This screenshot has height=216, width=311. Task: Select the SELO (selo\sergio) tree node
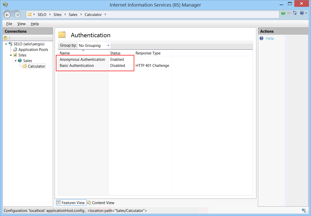coord(29,44)
